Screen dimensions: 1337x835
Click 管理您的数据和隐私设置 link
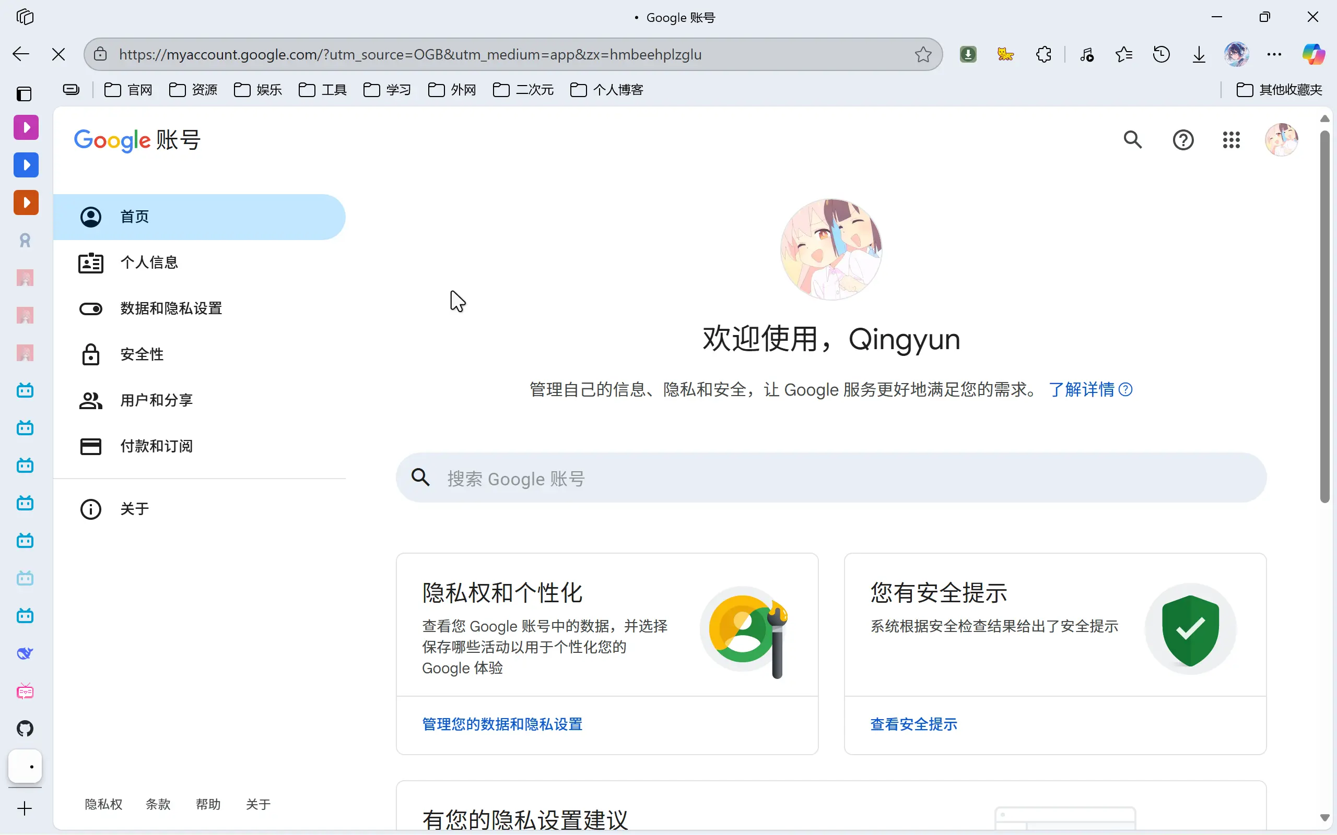pos(502,724)
